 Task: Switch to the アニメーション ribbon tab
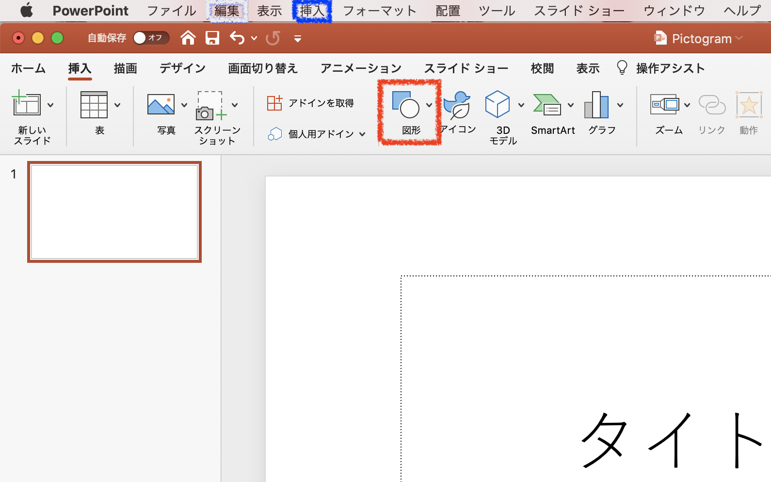361,68
